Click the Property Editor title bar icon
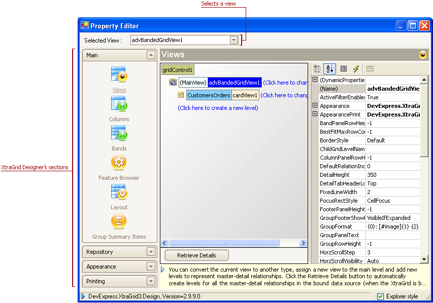 click(x=84, y=26)
